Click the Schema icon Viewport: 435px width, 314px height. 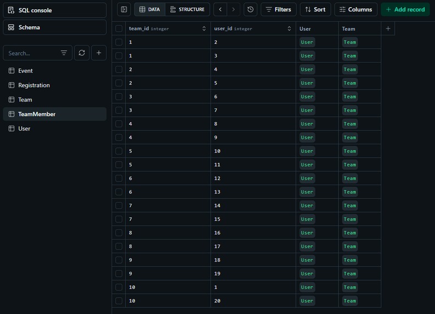(11, 27)
